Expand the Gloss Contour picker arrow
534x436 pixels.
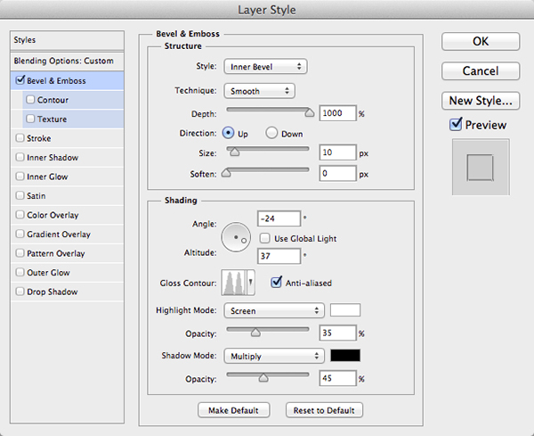pyautogui.click(x=251, y=284)
